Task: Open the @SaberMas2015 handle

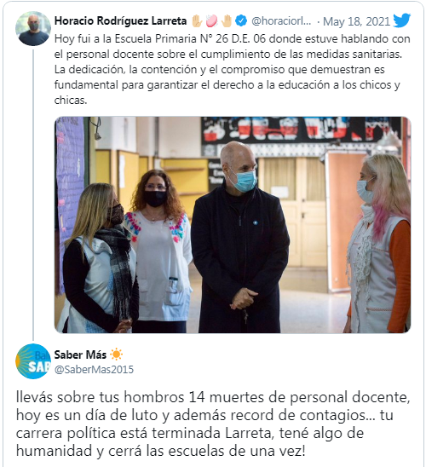Action: [x=94, y=370]
